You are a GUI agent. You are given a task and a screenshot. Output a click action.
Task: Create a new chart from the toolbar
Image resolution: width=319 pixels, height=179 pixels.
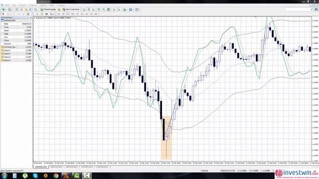[3, 9]
